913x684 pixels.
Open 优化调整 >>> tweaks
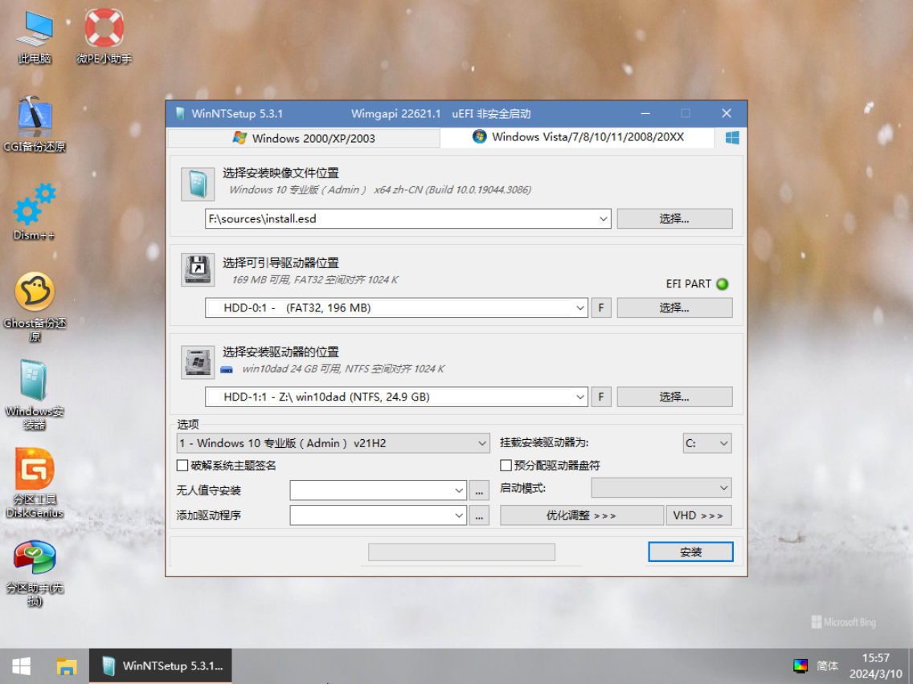click(581, 515)
